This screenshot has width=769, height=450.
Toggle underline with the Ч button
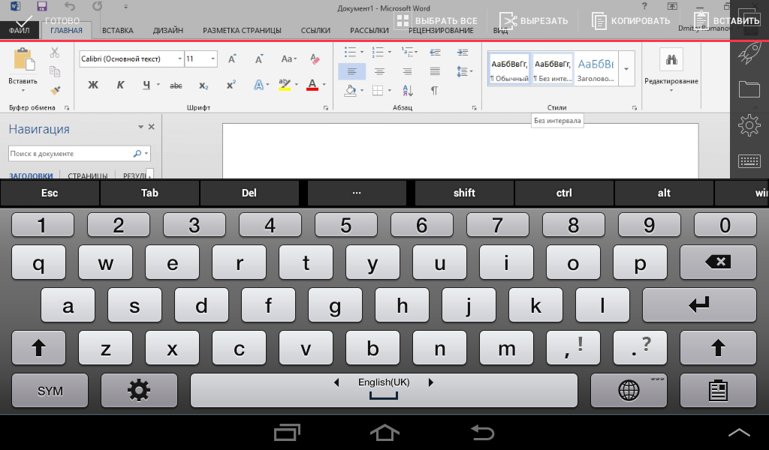pos(146,85)
